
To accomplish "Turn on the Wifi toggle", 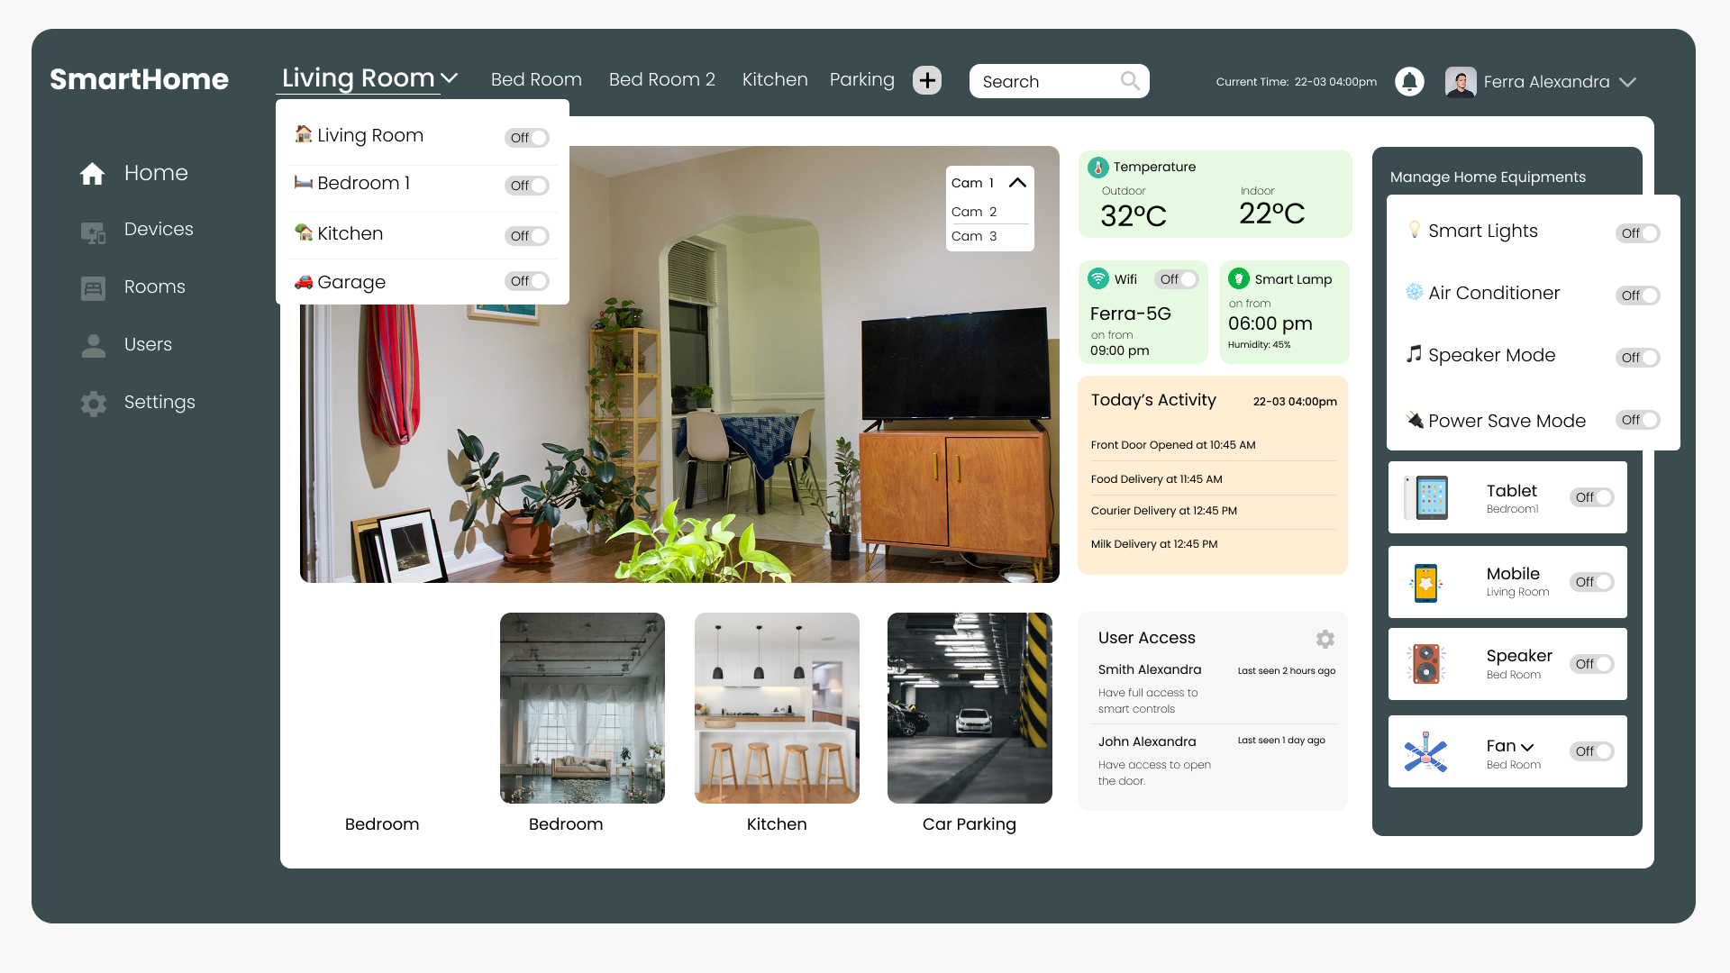I will click(x=1177, y=279).
